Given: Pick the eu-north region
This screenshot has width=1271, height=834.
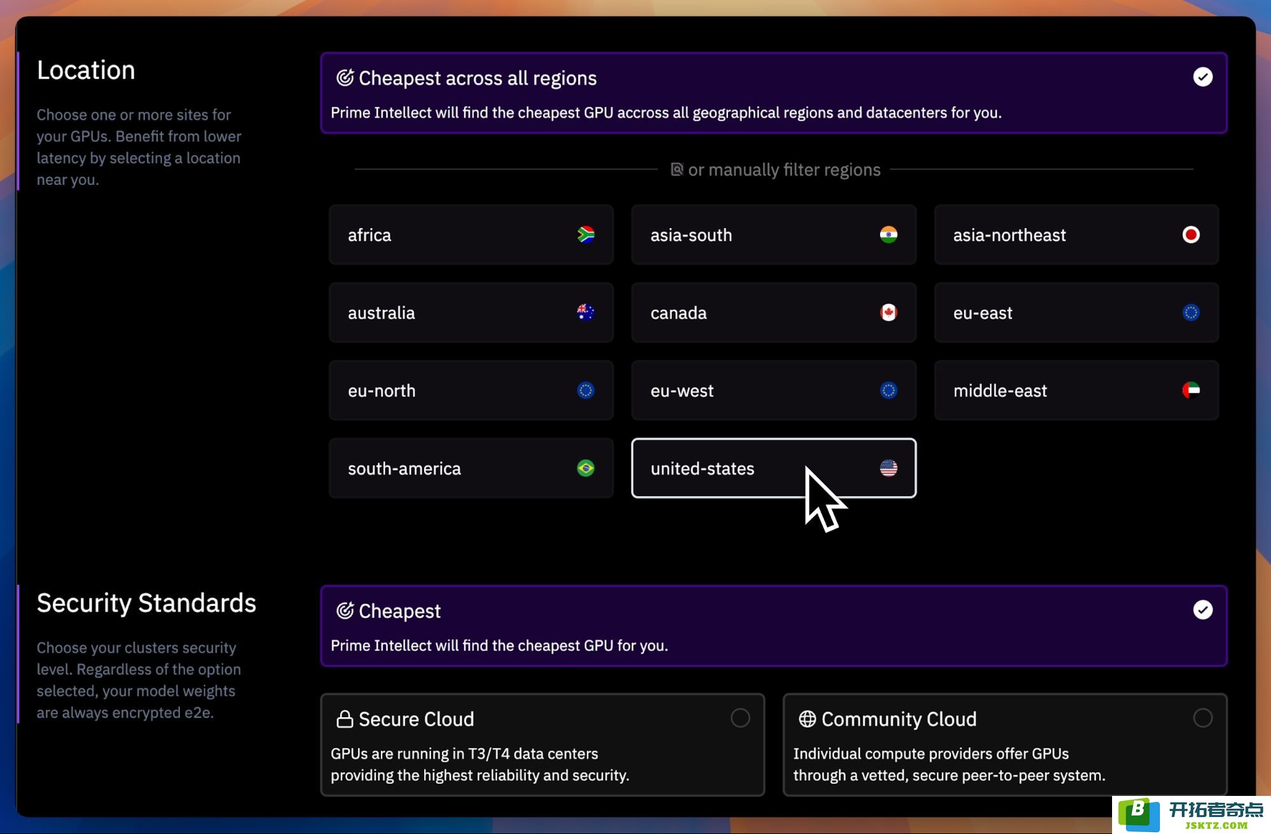Looking at the screenshot, I should click(x=471, y=390).
